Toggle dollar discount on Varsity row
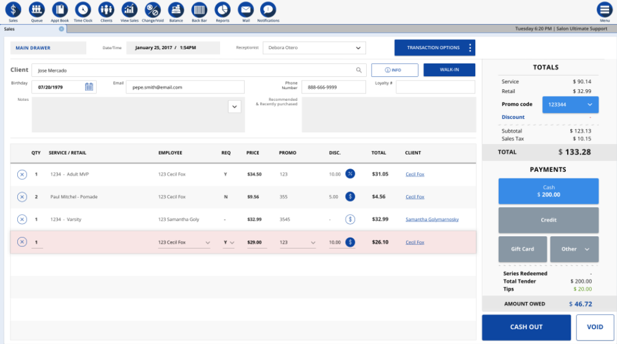Image resolution: width=617 pixels, height=344 pixels. tap(350, 219)
